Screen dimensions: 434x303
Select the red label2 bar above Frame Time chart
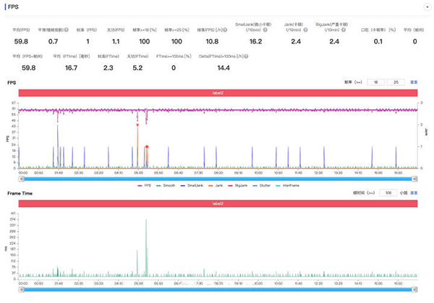point(217,205)
